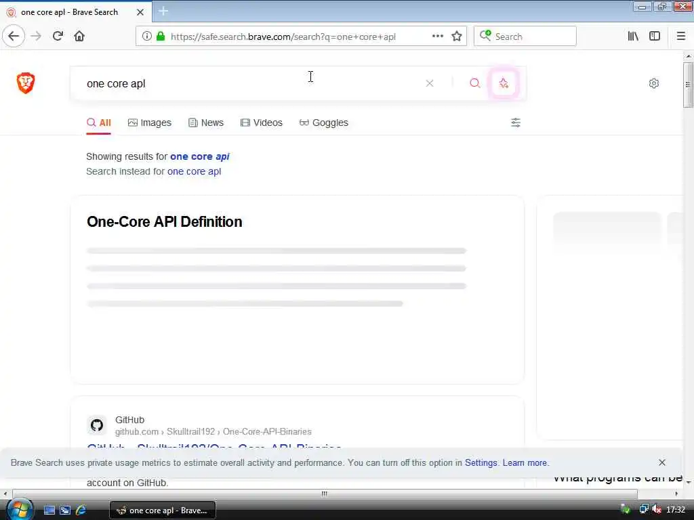This screenshot has height=520, width=694.
Task: Click the scrollbar down arrow
Action: click(x=688, y=482)
